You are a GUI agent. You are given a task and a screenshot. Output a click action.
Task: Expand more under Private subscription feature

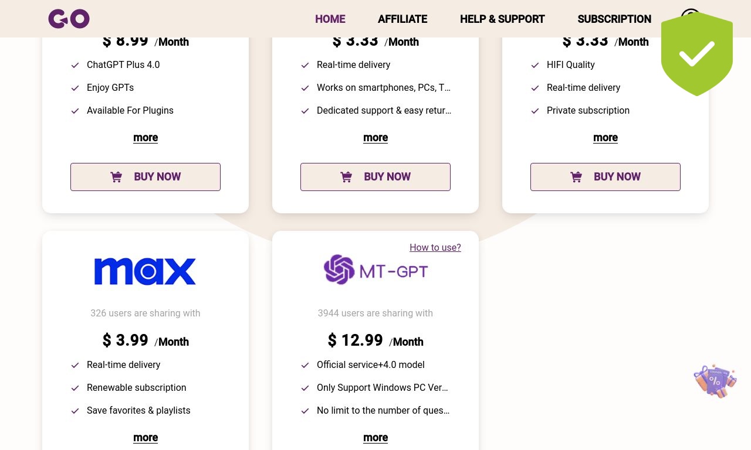tap(605, 138)
